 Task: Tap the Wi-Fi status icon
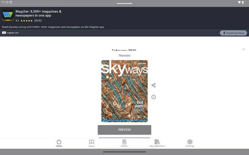click(239, 2)
